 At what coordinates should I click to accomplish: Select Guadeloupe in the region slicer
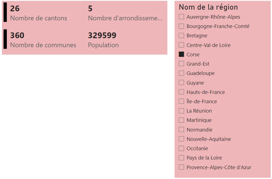pos(181,73)
